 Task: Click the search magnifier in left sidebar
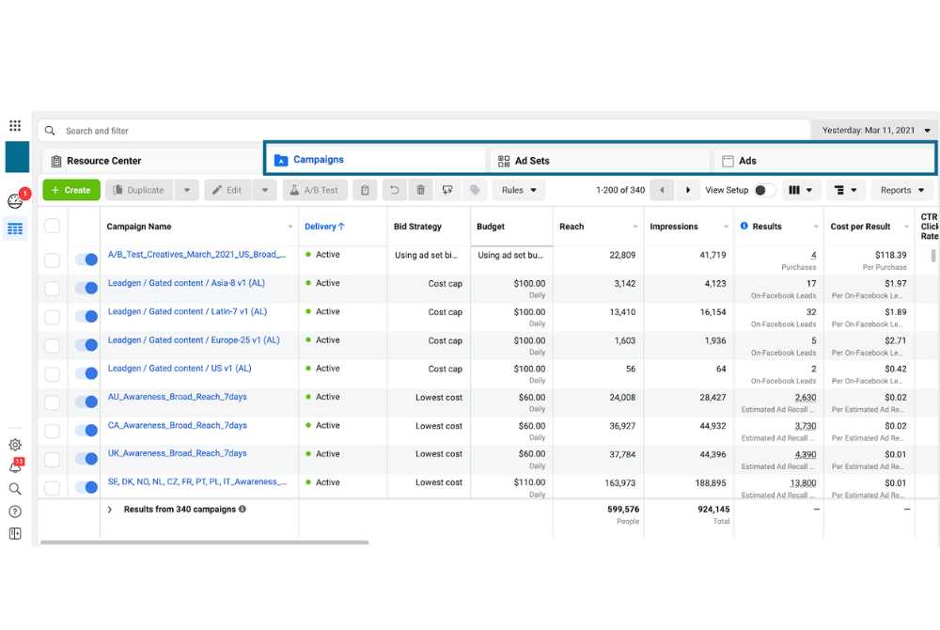15,489
